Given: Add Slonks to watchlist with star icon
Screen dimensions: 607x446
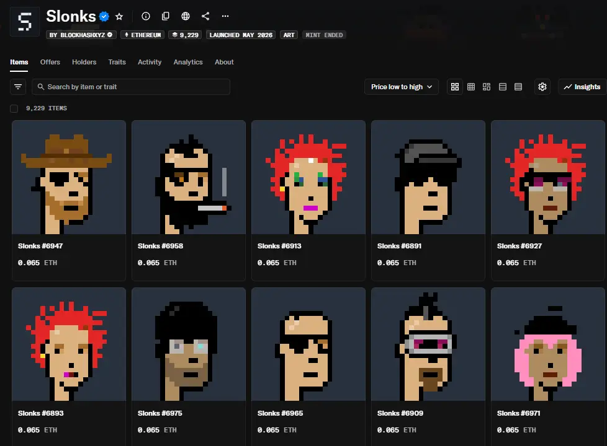Looking at the screenshot, I should (x=119, y=16).
